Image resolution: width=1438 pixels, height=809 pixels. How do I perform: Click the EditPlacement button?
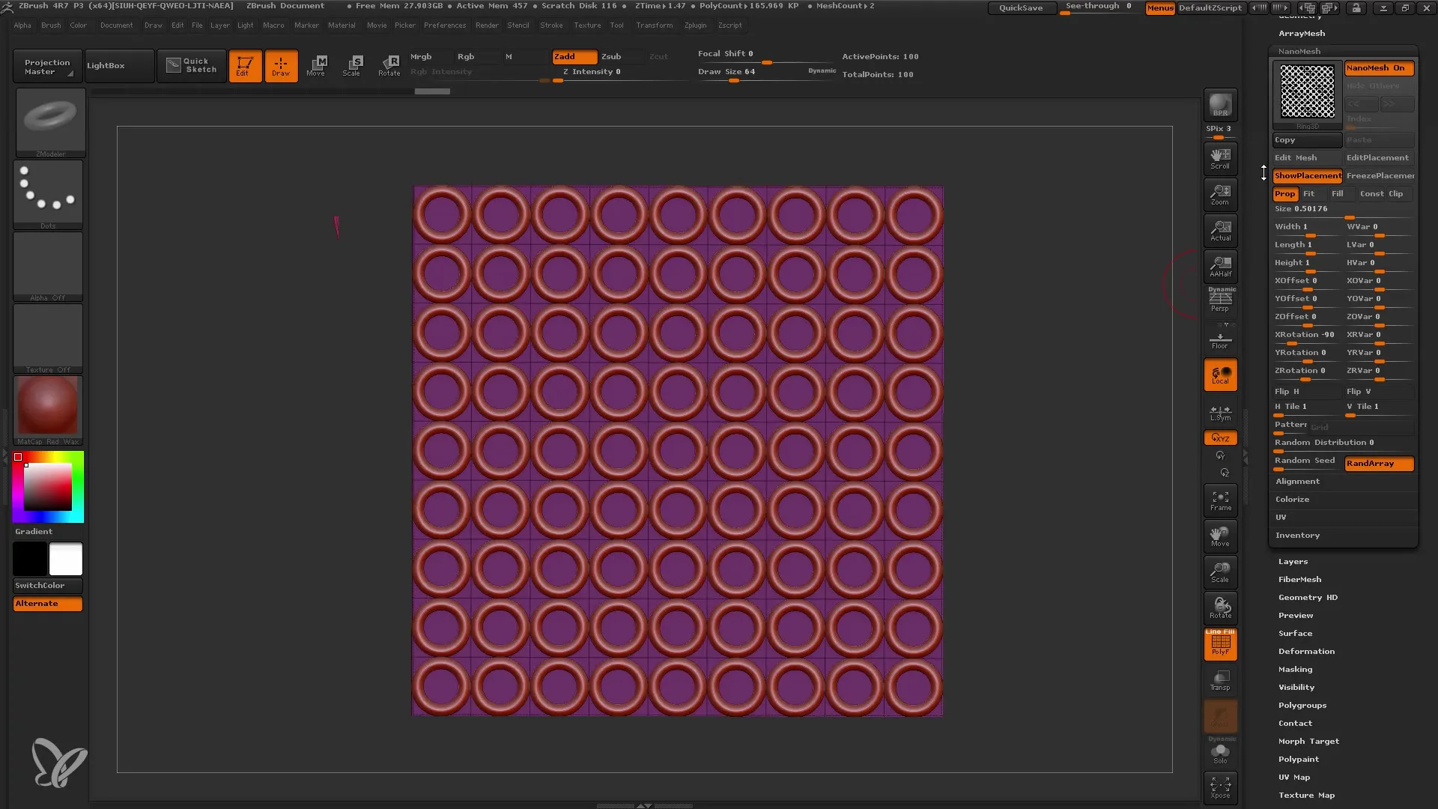[x=1378, y=157]
